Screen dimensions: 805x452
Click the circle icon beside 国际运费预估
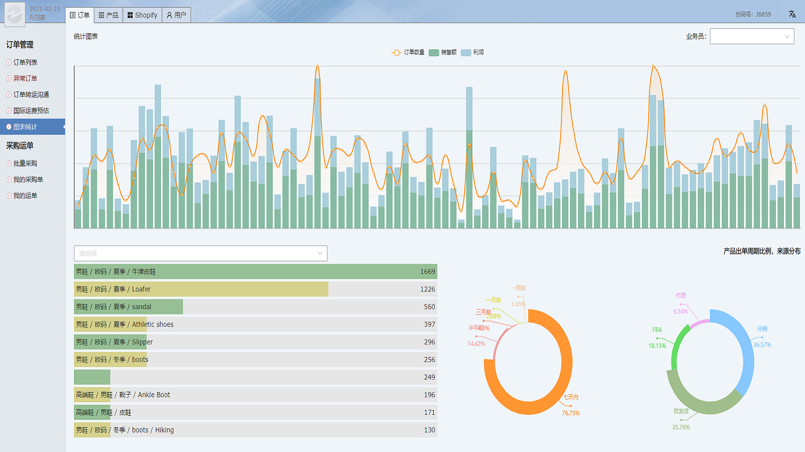pyautogui.click(x=9, y=110)
